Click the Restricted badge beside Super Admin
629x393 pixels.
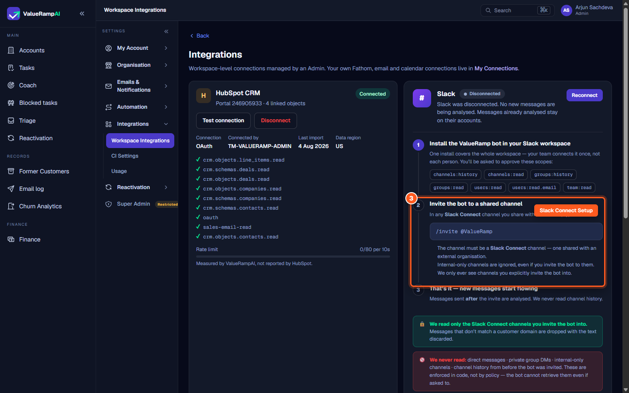click(x=168, y=204)
